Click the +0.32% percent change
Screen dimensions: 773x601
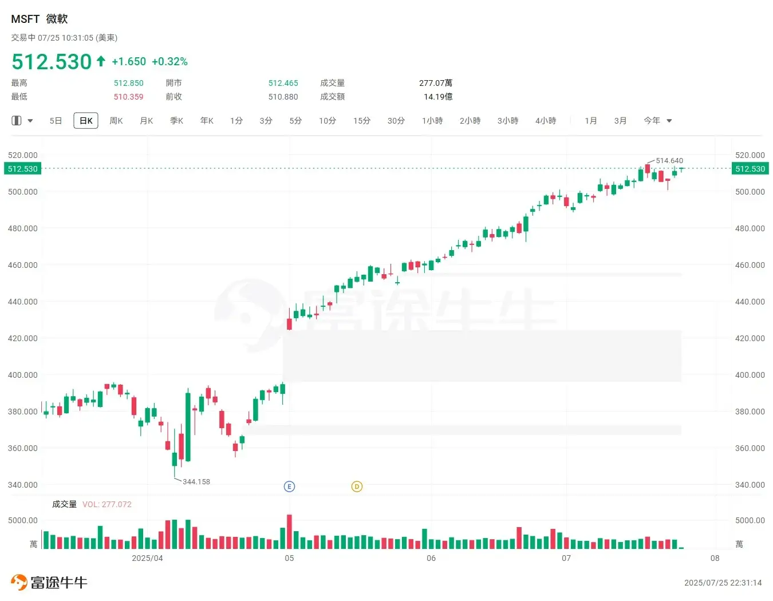(169, 61)
